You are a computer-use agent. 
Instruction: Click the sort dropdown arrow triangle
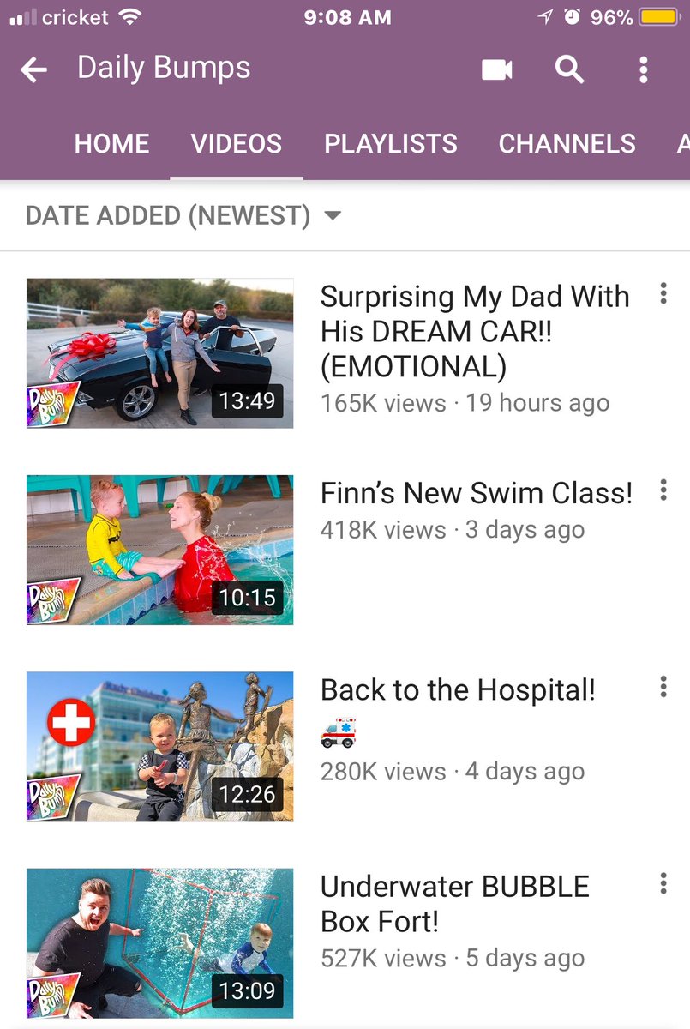tap(333, 215)
